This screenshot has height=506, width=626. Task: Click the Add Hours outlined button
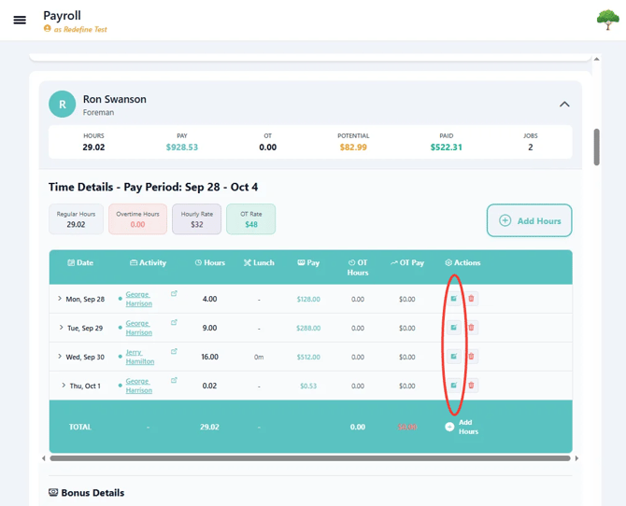coord(529,220)
